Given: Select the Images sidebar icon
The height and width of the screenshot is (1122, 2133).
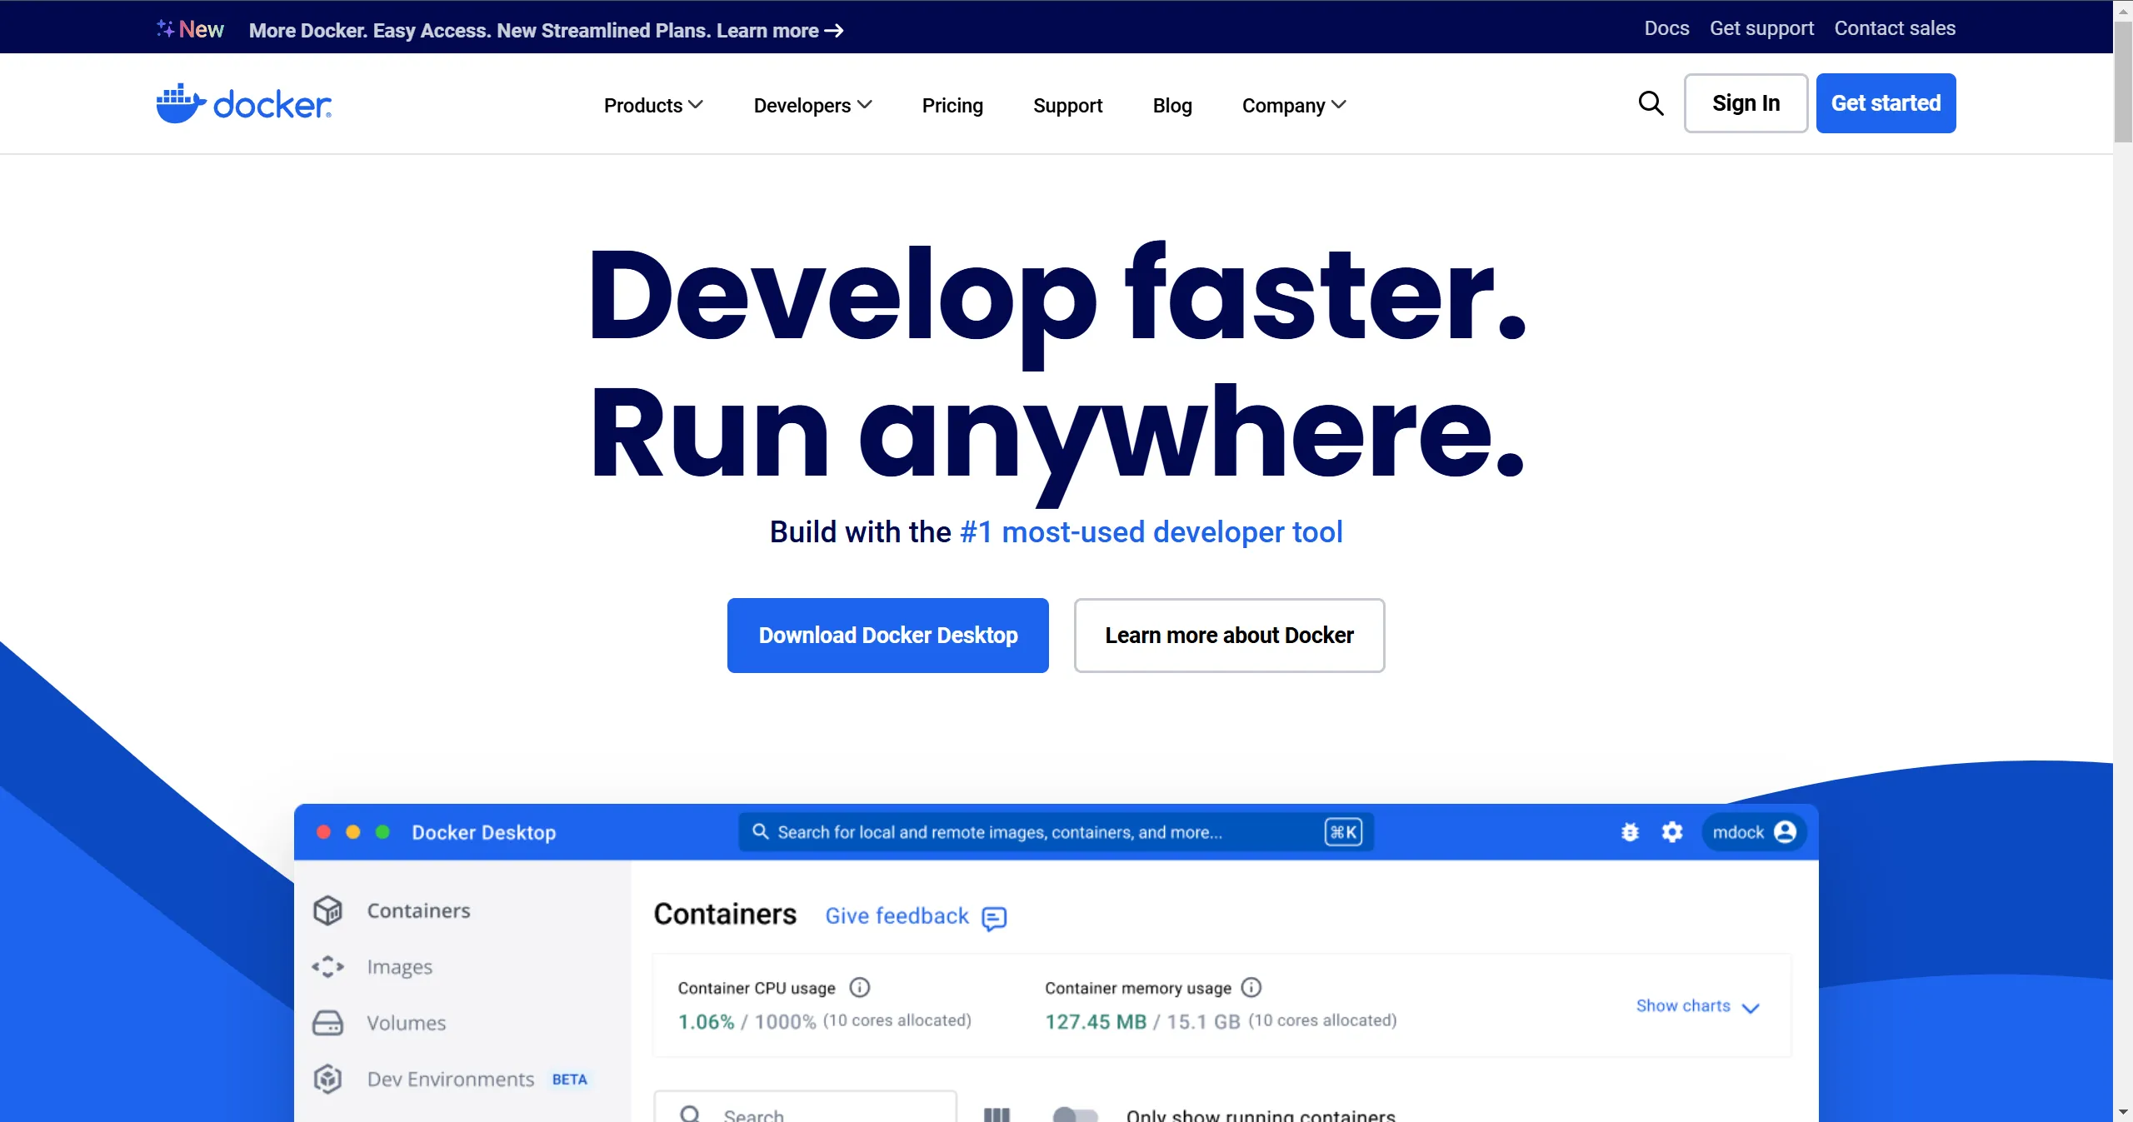Looking at the screenshot, I should point(327,966).
